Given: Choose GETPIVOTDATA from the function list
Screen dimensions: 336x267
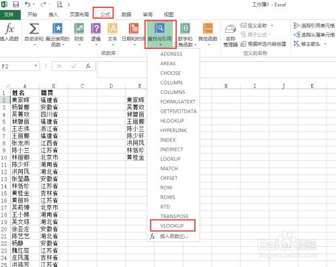Looking at the screenshot, I should click(173, 111).
